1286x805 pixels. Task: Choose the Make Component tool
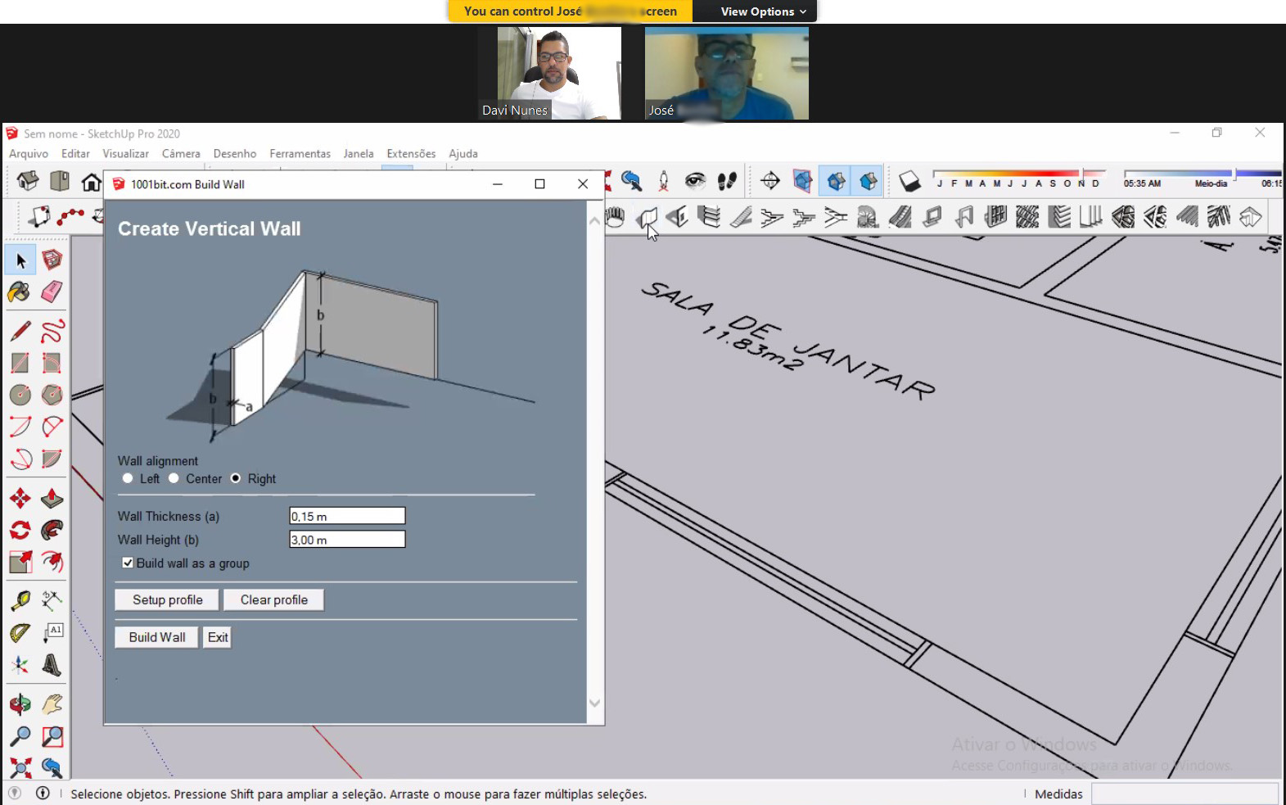coord(52,260)
